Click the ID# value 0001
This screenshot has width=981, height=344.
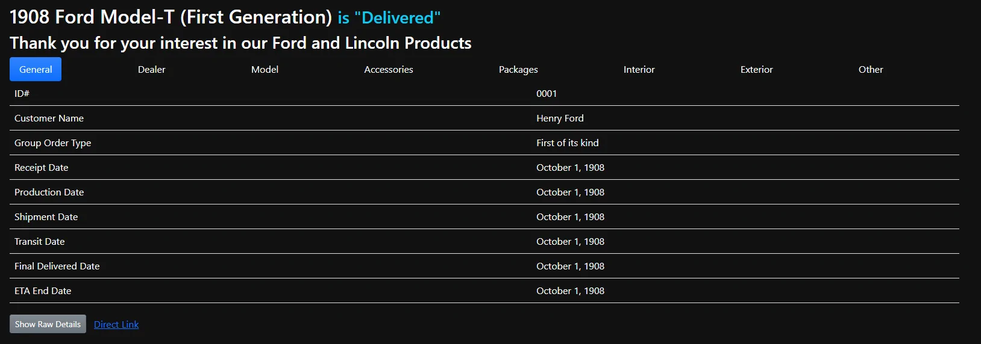[547, 93]
